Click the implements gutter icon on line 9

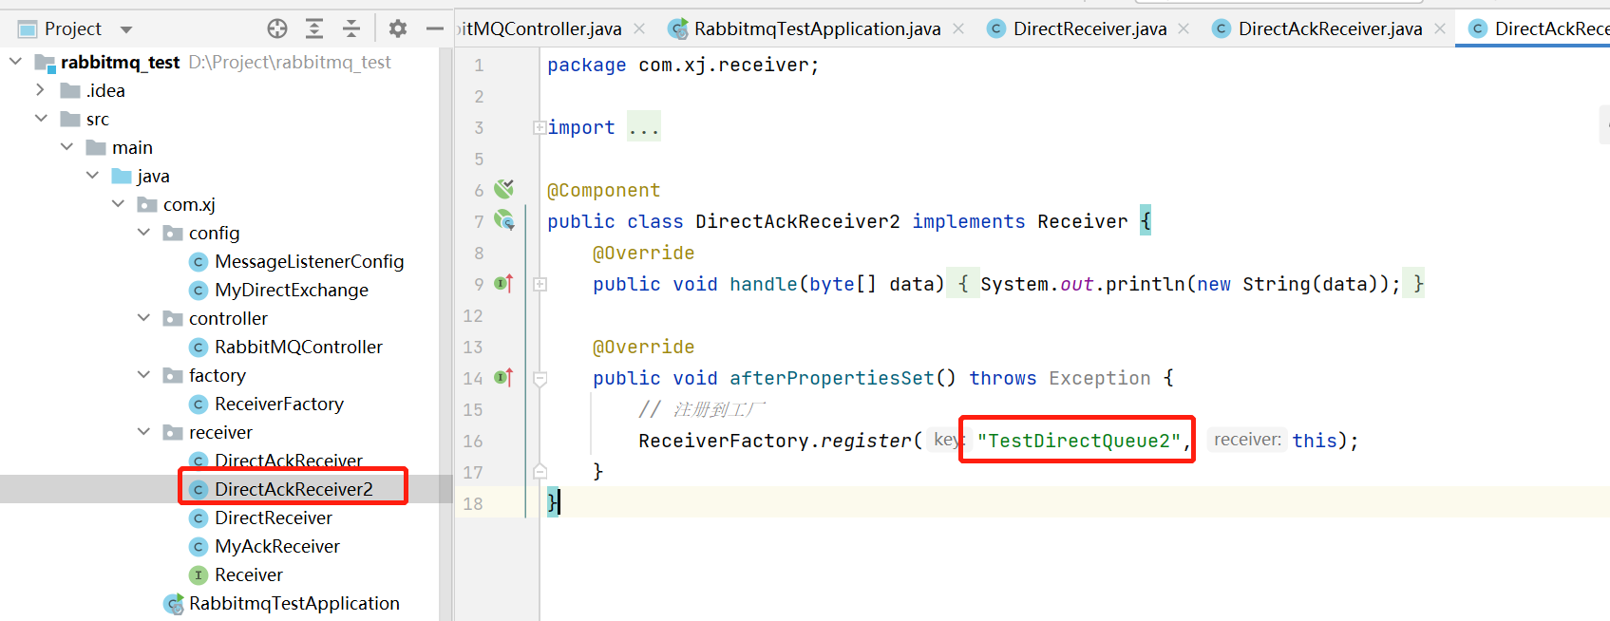[x=504, y=283]
